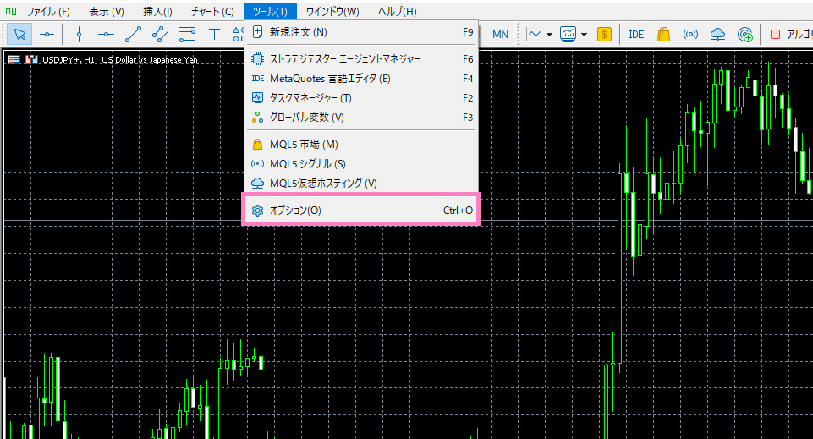This screenshot has height=439, width=813.
Task: Switch to the MN monthly timeframe
Action: [500, 35]
